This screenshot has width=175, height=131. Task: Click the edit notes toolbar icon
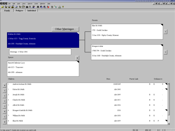(23, 7)
